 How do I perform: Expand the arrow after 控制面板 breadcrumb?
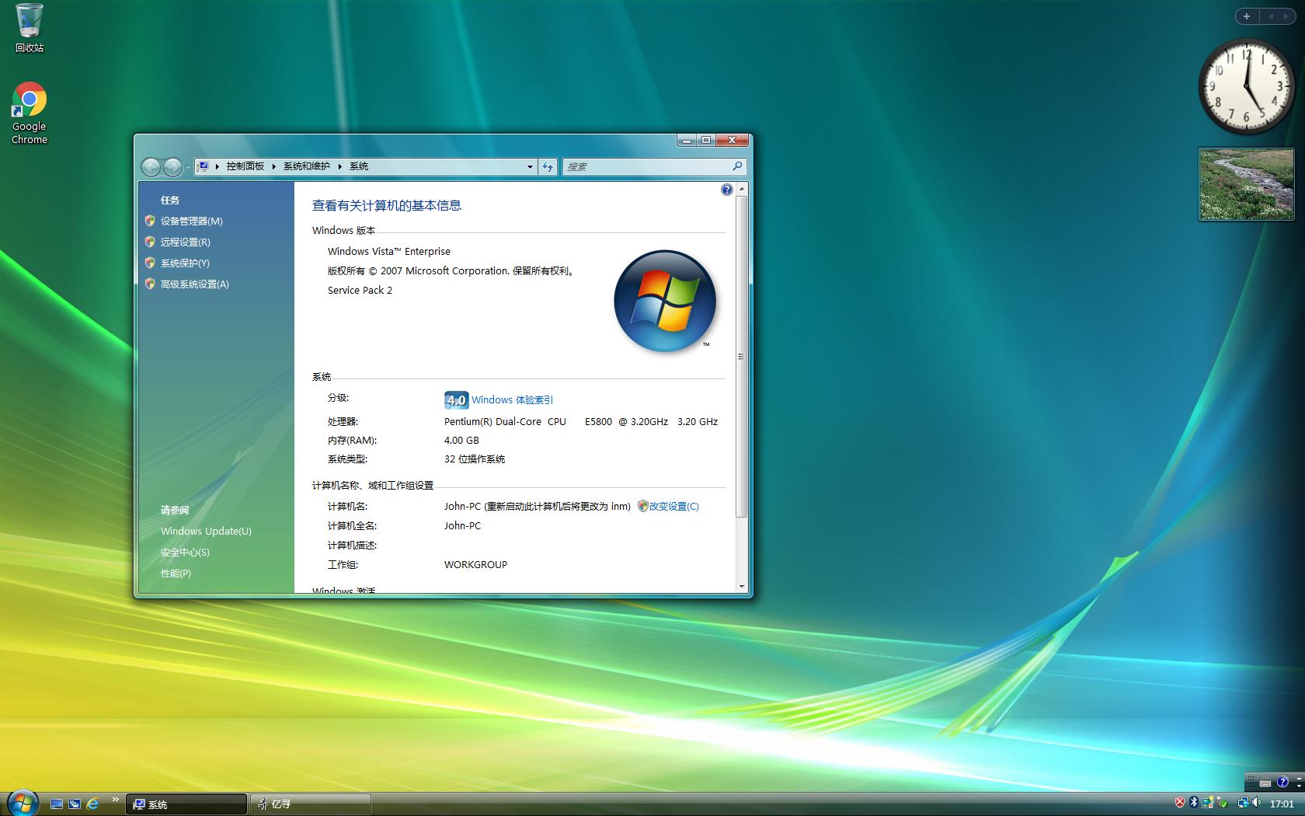[274, 166]
